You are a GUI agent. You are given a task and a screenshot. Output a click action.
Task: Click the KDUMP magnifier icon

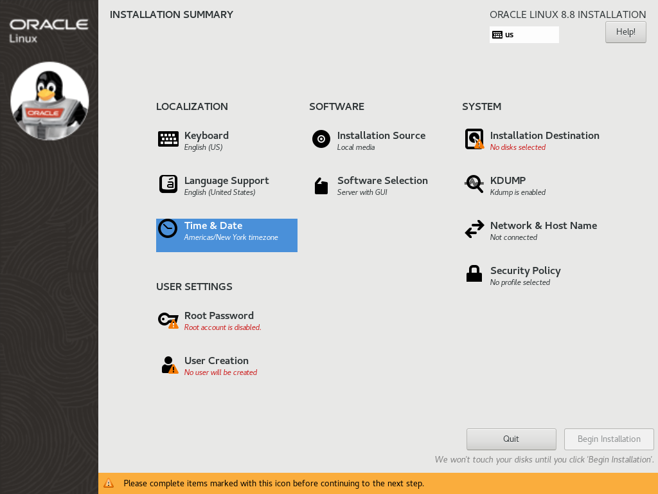(474, 184)
